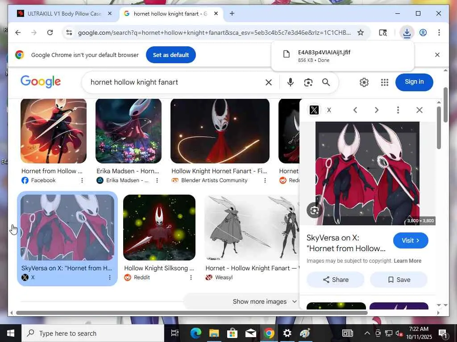
Task: Search by image with camera icon
Action: coord(308,82)
